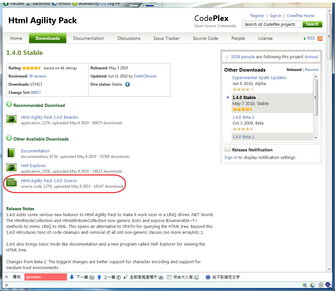Click the Recommended Download green arrow icon

pyautogui.click(x=9, y=104)
